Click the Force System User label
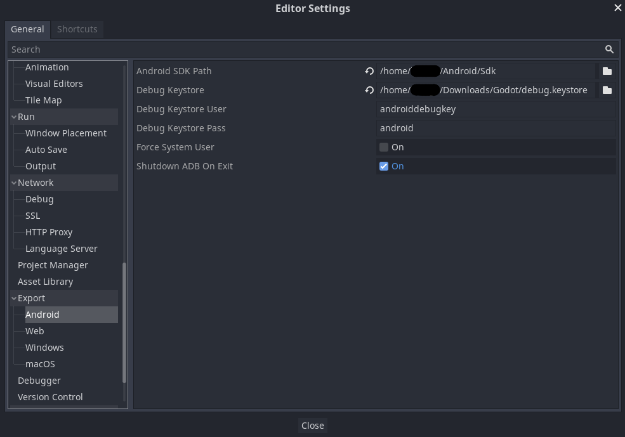 (175, 147)
